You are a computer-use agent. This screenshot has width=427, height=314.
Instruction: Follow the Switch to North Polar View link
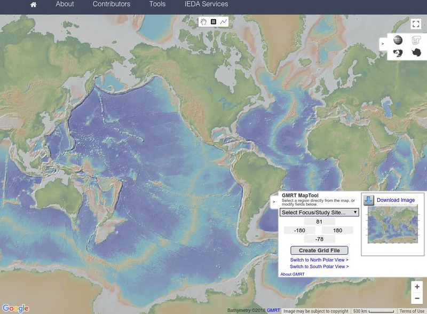319,260
